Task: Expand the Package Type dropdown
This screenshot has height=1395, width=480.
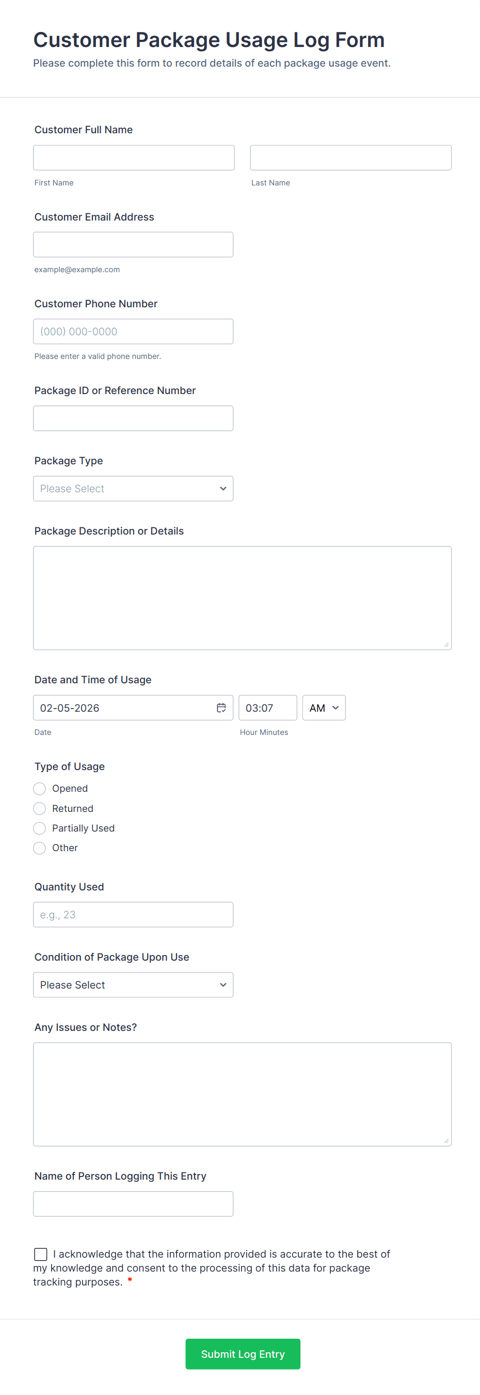Action: click(133, 488)
